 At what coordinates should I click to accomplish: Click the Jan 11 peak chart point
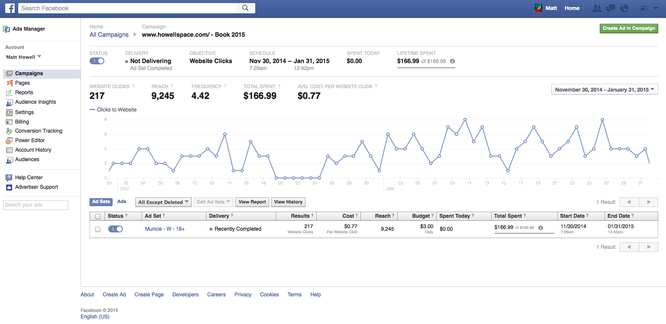tap(465, 120)
